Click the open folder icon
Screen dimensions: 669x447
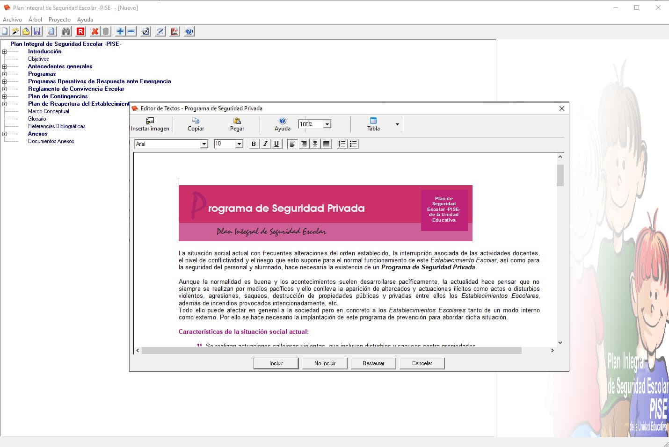click(26, 31)
